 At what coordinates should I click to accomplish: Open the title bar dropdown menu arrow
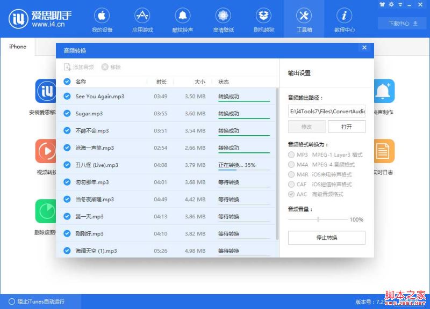tap(400, 4)
